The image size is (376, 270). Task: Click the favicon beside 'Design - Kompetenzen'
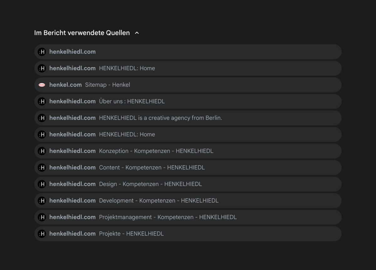(x=42, y=184)
